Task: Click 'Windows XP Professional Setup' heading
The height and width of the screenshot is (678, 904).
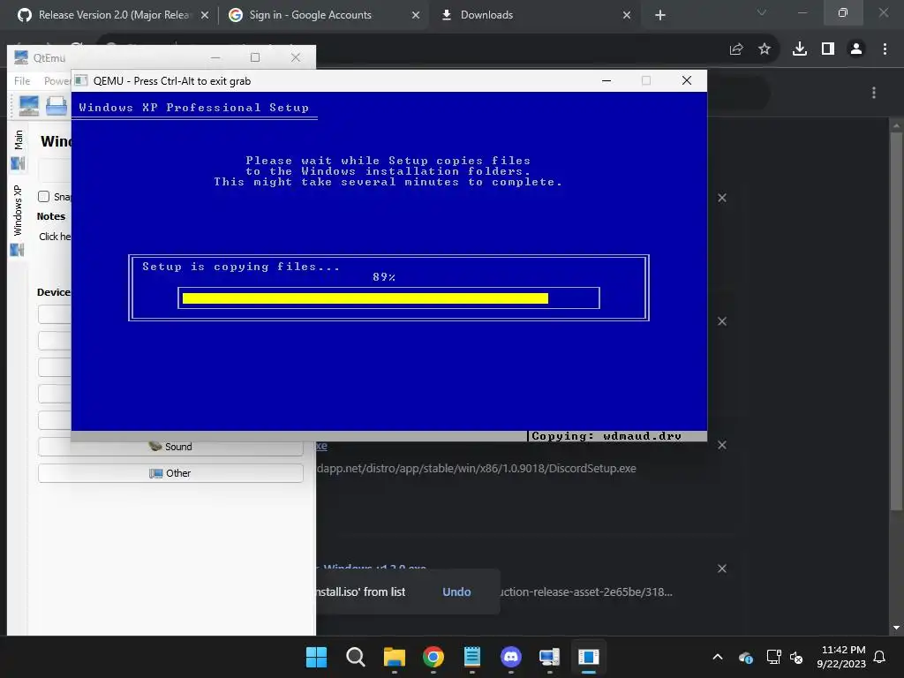Action: click(x=193, y=107)
